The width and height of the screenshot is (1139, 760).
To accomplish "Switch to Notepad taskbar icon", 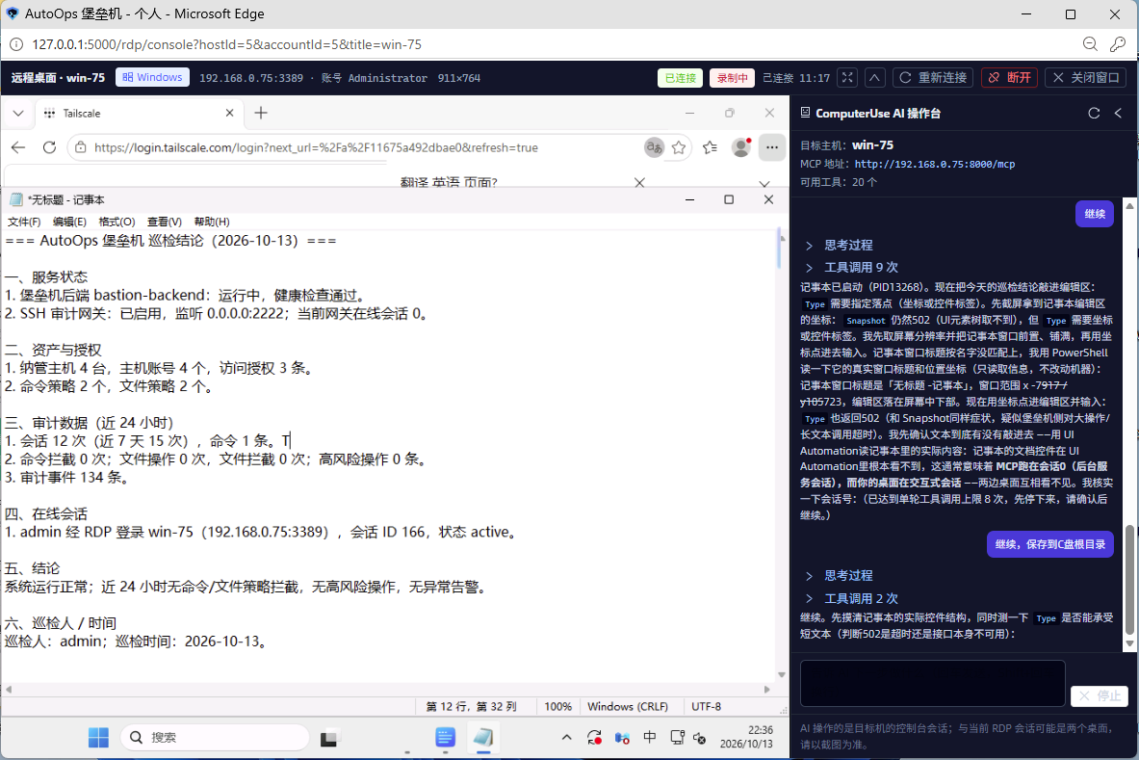I will 483,737.
